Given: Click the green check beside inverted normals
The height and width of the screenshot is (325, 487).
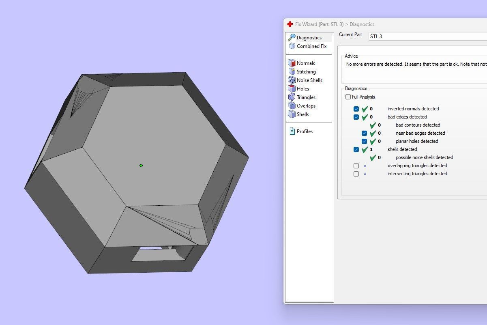Looking at the screenshot, I should [x=365, y=109].
